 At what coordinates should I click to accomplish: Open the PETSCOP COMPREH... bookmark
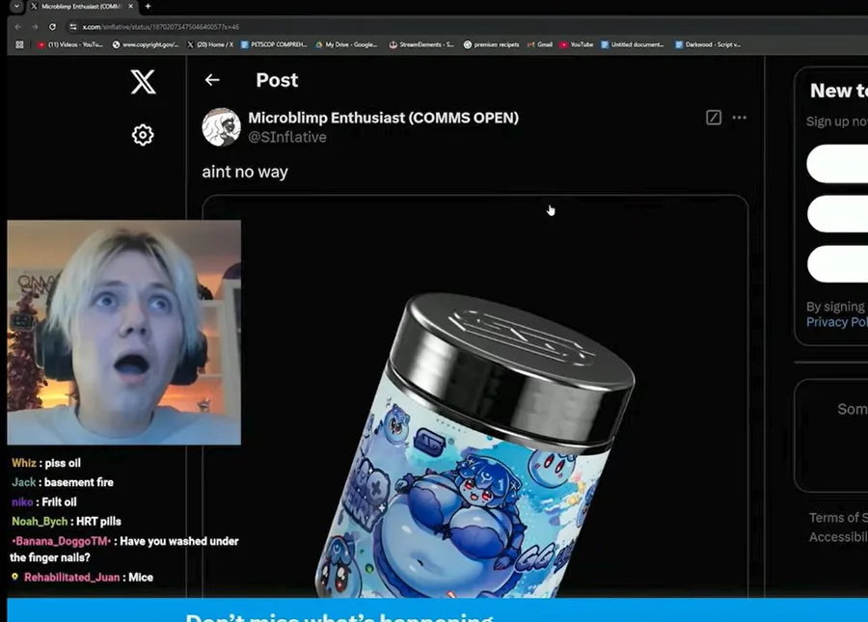(274, 44)
